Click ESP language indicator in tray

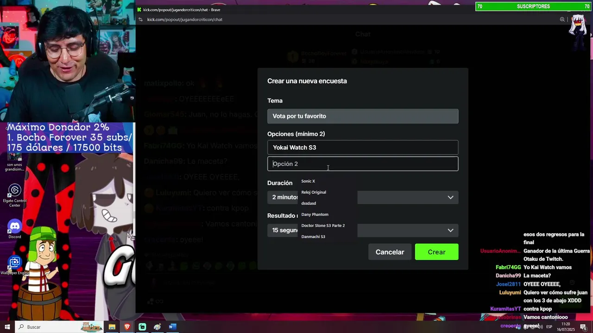pos(549,327)
